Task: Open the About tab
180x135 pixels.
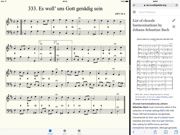Action: (79, 132)
